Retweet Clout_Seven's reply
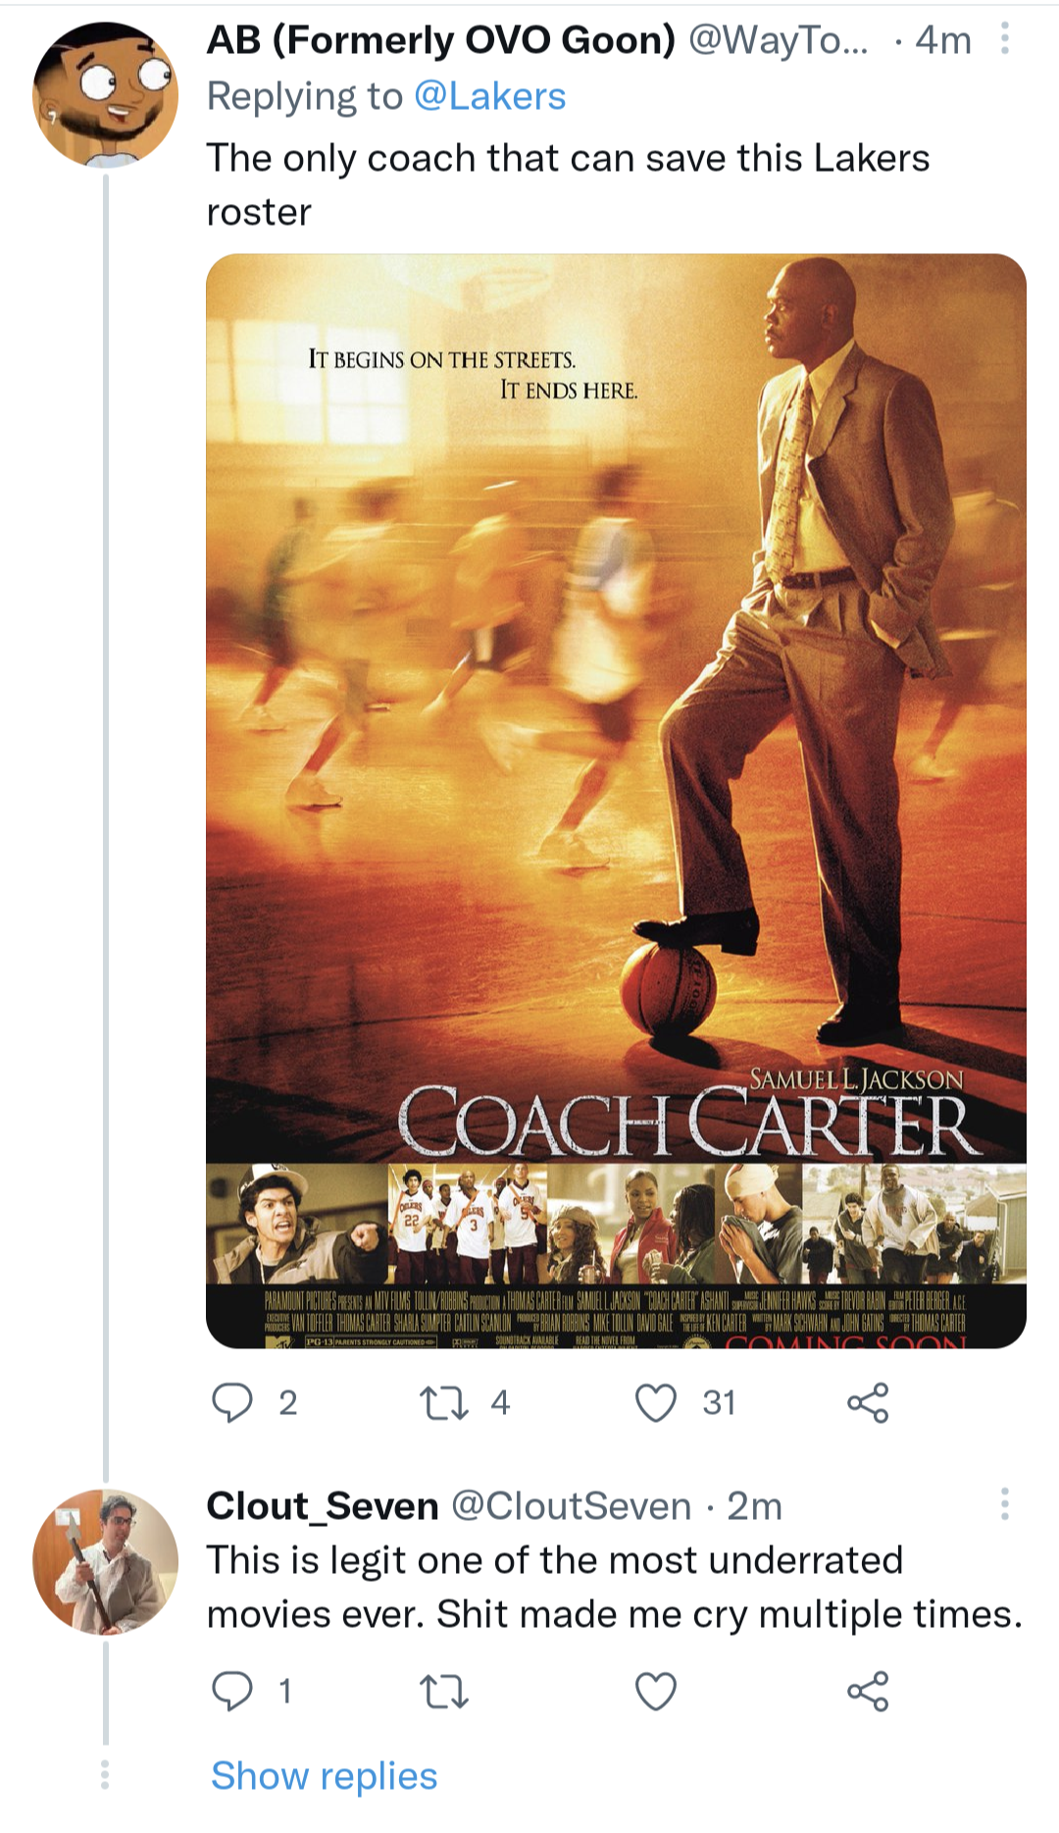 pyautogui.click(x=444, y=1691)
